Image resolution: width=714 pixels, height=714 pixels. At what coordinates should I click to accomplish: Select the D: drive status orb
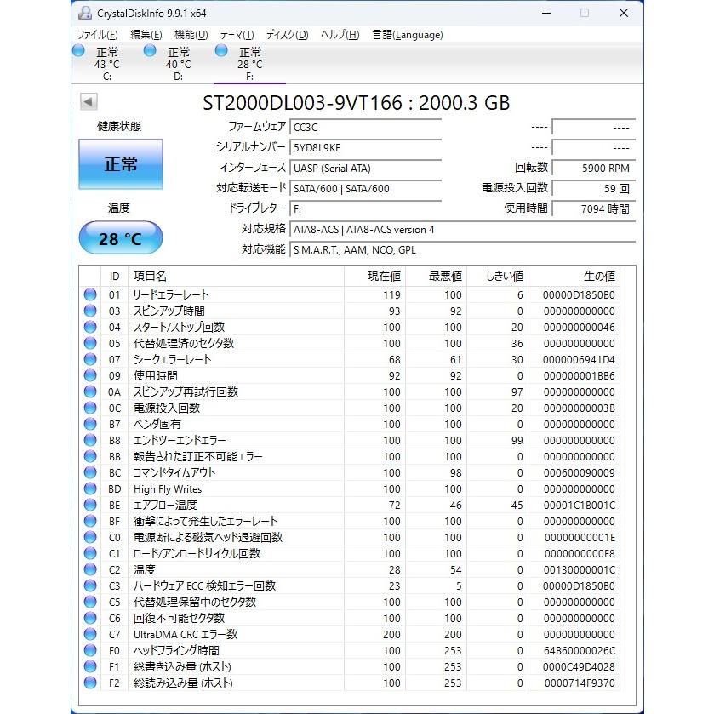coord(150,50)
